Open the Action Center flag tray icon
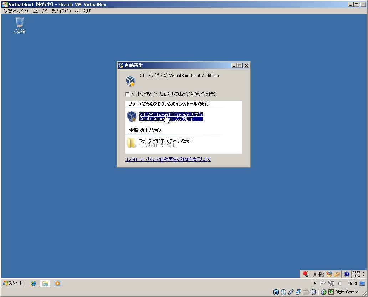This screenshot has width=368, height=297. 323,283
